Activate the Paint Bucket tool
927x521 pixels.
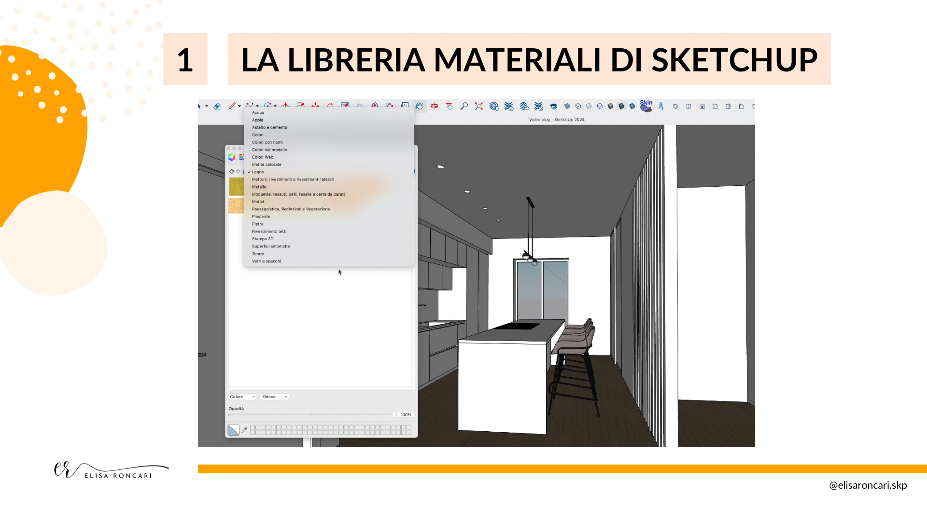tap(419, 106)
